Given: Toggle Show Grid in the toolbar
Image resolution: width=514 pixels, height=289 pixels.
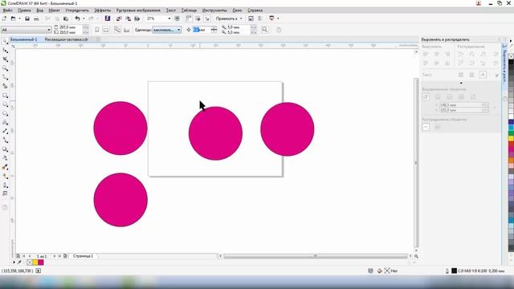Looking at the screenshot, I should 198,18.
